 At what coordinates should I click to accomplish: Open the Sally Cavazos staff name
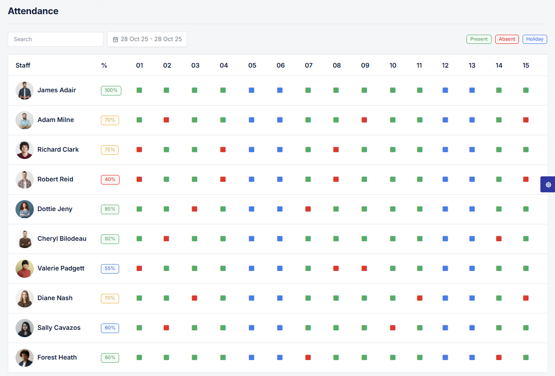[59, 328]
